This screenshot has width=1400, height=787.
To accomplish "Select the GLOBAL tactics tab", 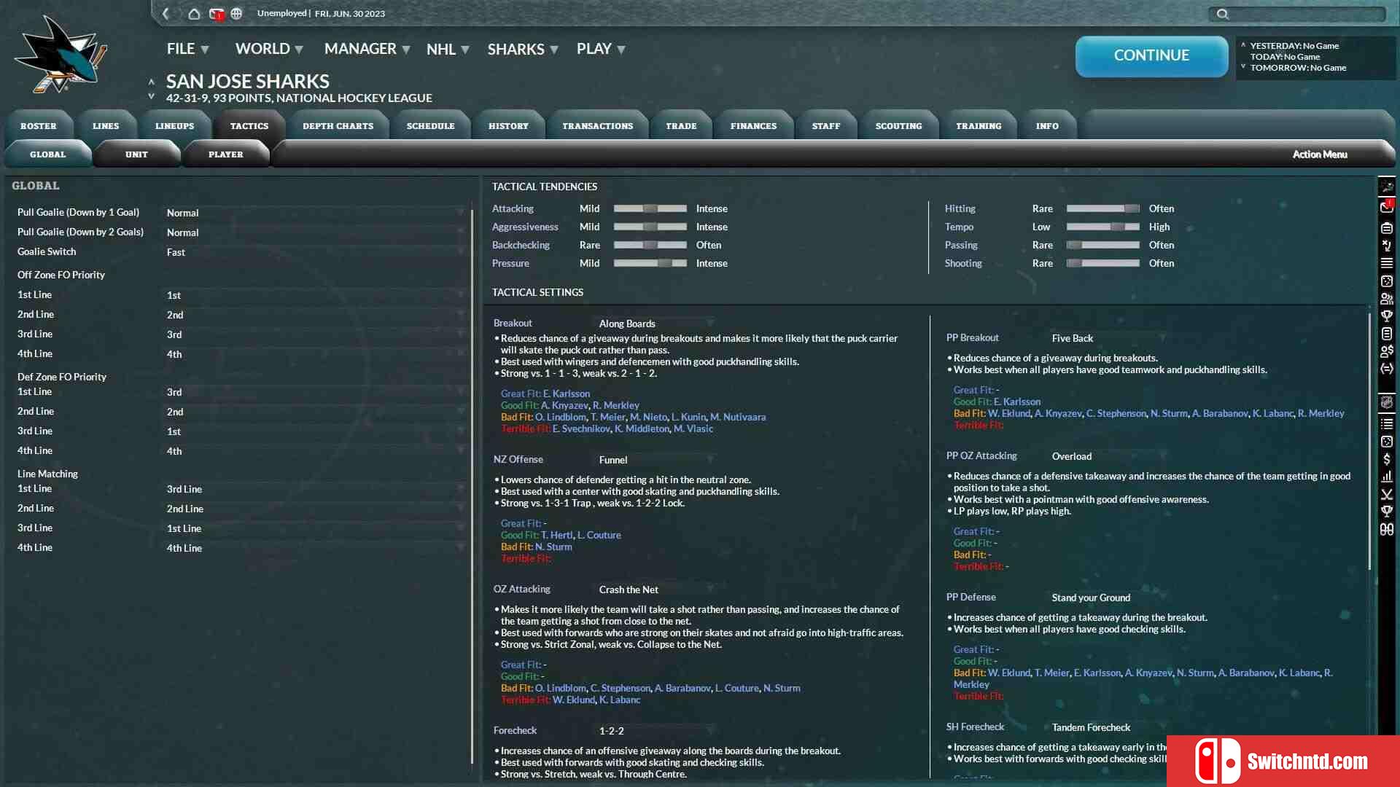I will (48, 154).
